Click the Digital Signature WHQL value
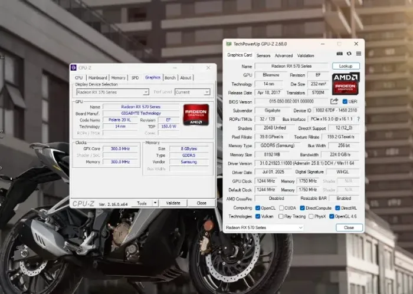 click(343, 172)
